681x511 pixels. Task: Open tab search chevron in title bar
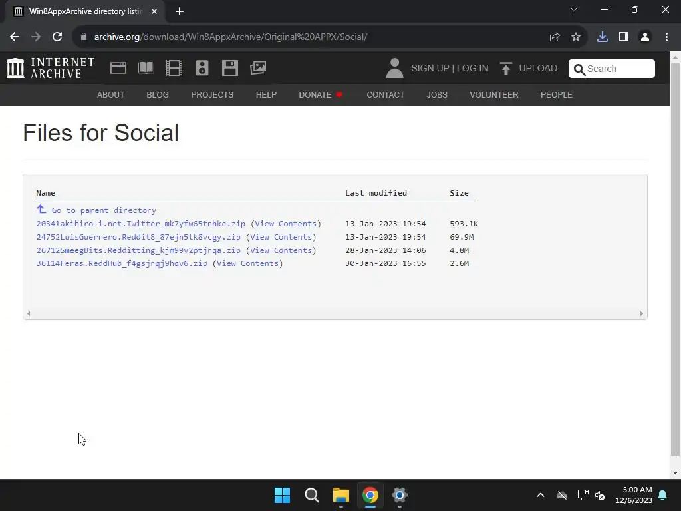tap(574, 9)
